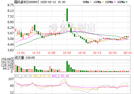Click the 30PMA green legend swatch
This screenshot has width=134, height=94.
coord(127,2)
